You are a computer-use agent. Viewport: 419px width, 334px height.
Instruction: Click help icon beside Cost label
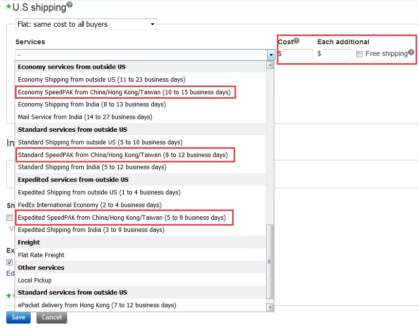296,41
